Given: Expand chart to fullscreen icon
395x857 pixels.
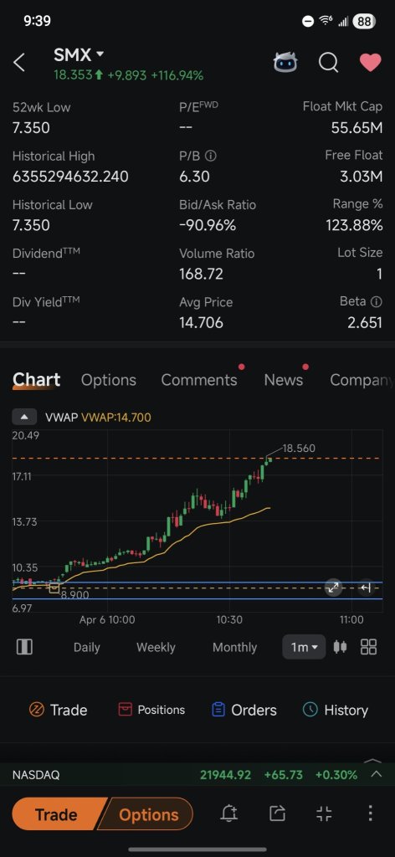Looking at the screenshot, I should pyautogui.click(x=333, y=588).
